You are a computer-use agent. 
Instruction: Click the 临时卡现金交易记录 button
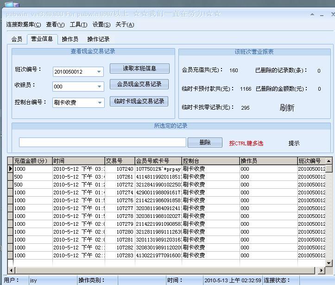tap(139, 101)
